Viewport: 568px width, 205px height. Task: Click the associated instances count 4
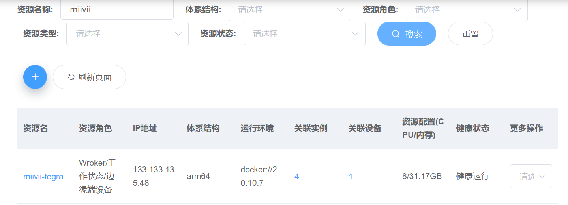click(x=296, y=177)
